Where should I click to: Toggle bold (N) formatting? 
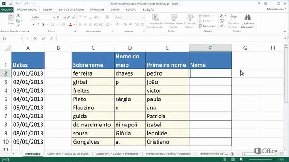coord(33,24)
